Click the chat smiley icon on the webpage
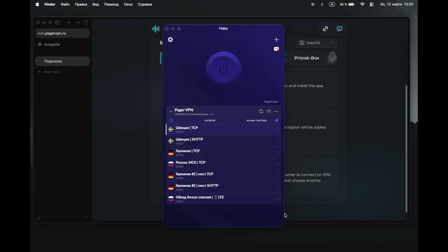 click(339, 29)
